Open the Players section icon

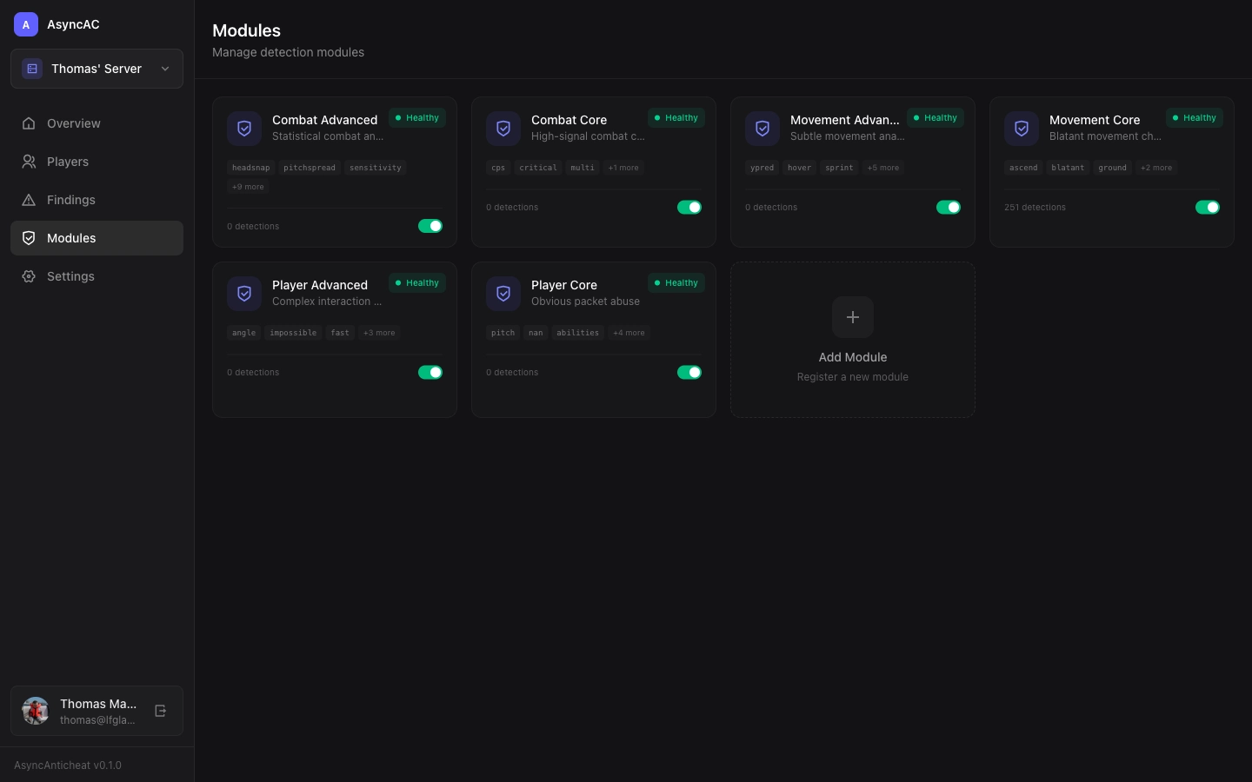(x=27, y=162)
